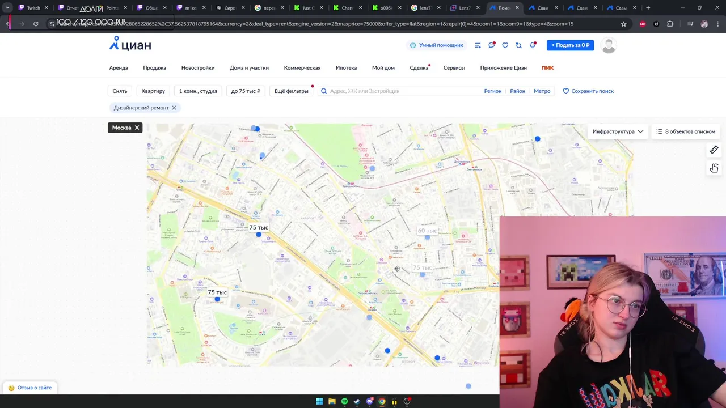Open the Мой дом menu item
Screen dimensions: 726x408
383,67
